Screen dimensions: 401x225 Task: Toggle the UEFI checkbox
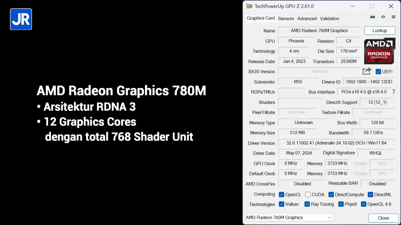click(378, 72)
